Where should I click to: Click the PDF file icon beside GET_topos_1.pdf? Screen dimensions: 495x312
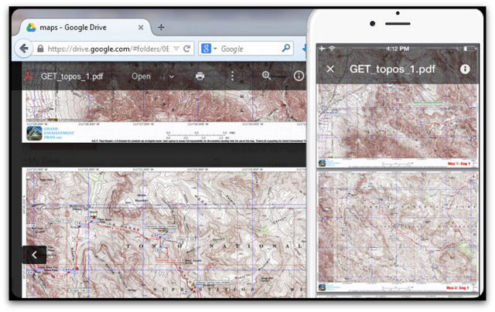29,76
